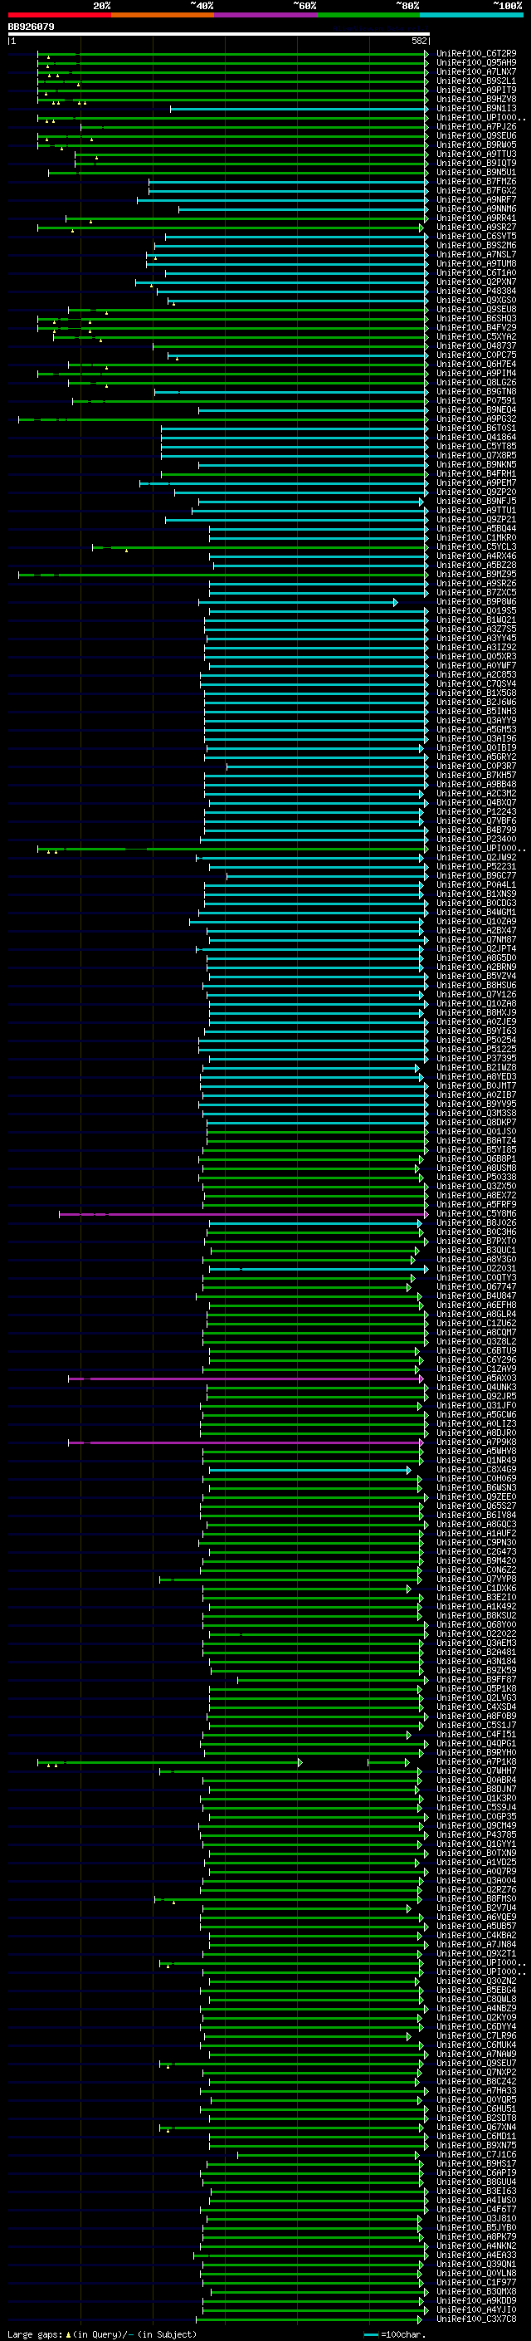This screenshot has height=2341, width=531.
Task: Click the query end position label 582
Action: (x=419, y=41)
